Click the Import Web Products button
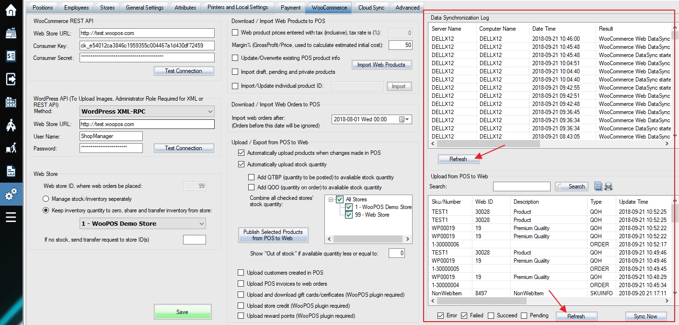Viewport: 679px width, 325px height. (381, 65)
